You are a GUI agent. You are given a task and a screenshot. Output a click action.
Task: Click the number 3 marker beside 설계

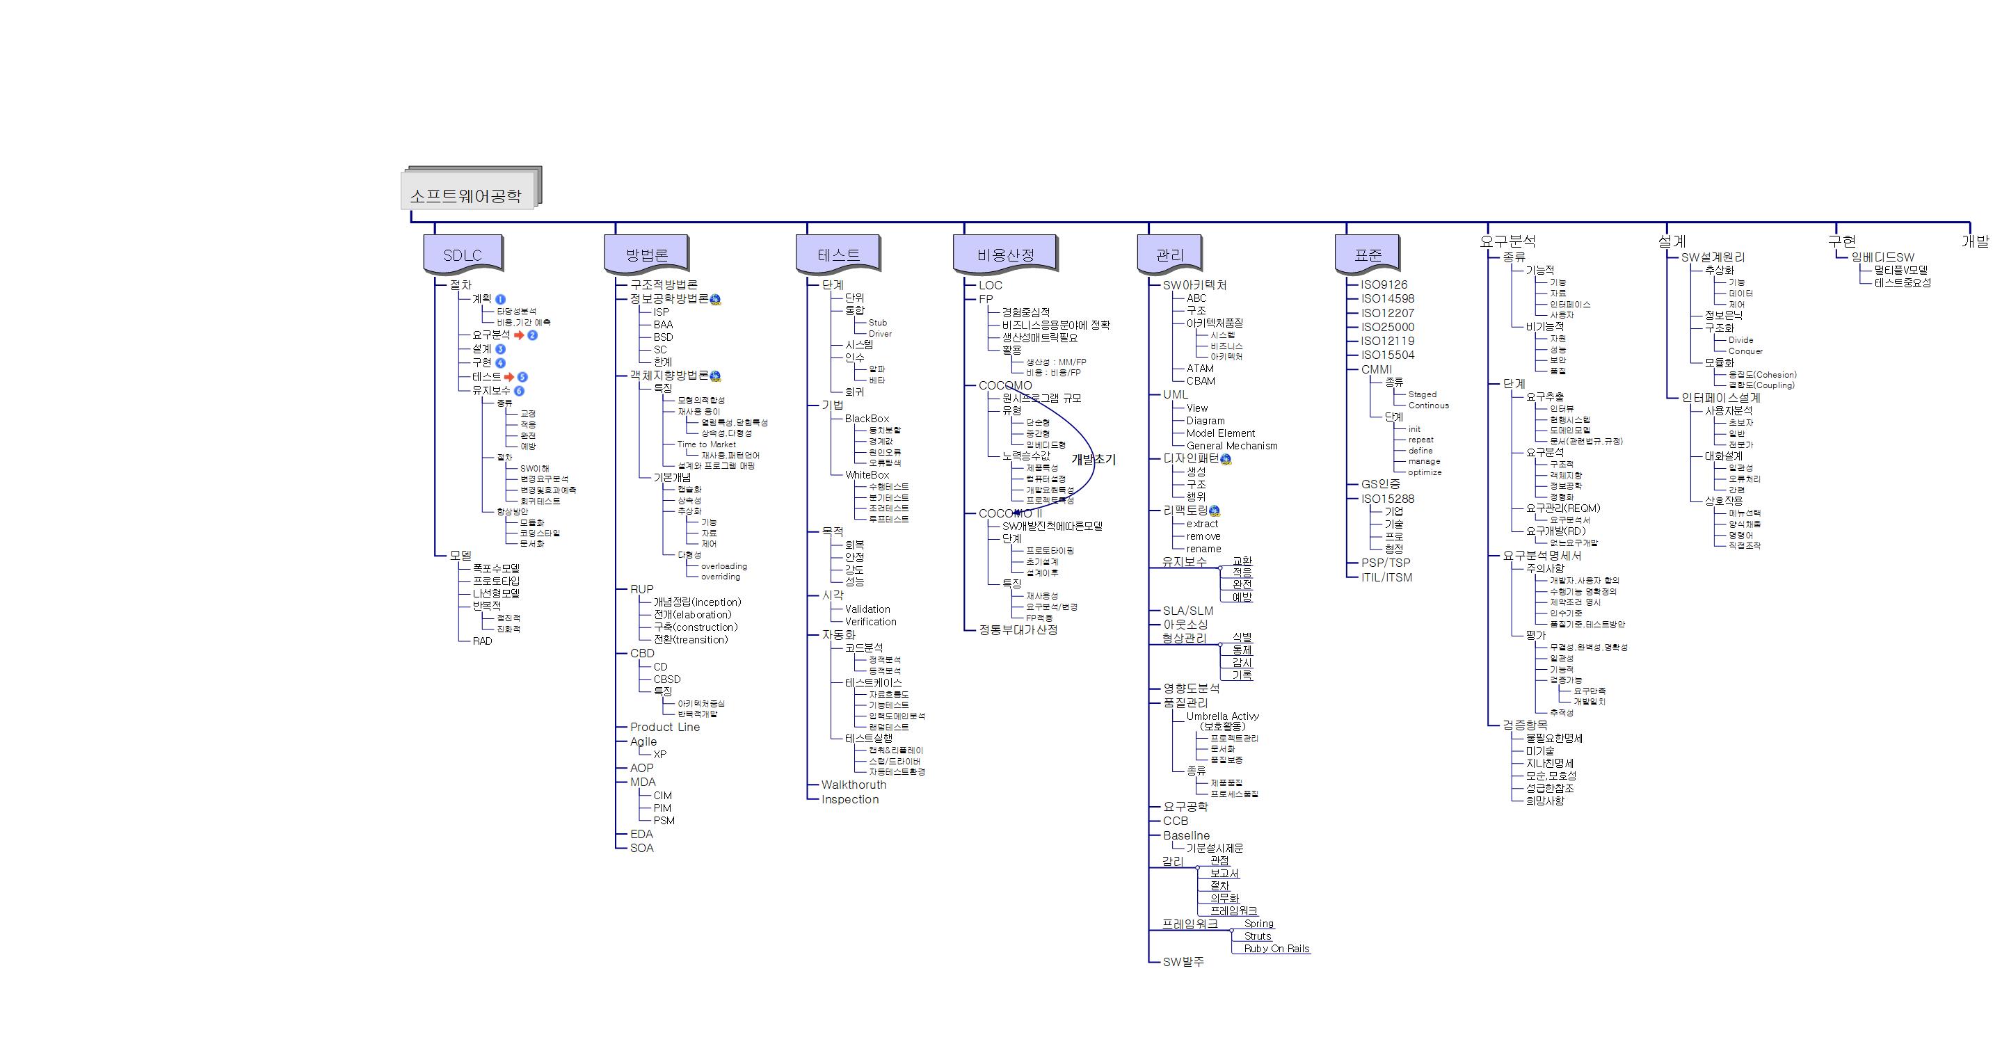(501, 349)
